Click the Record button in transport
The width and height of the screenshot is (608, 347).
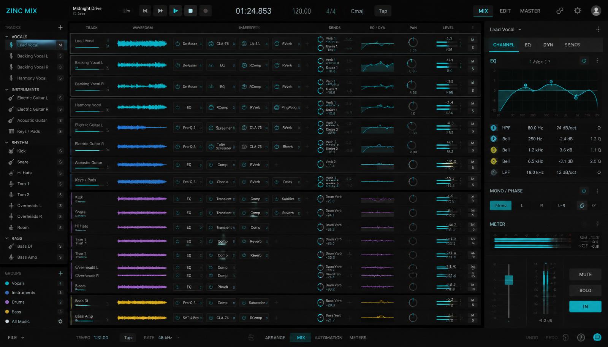[x=206, y=11]
